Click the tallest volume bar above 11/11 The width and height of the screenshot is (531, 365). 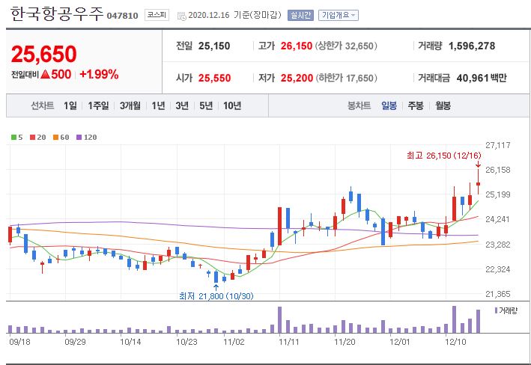(279, 319)
